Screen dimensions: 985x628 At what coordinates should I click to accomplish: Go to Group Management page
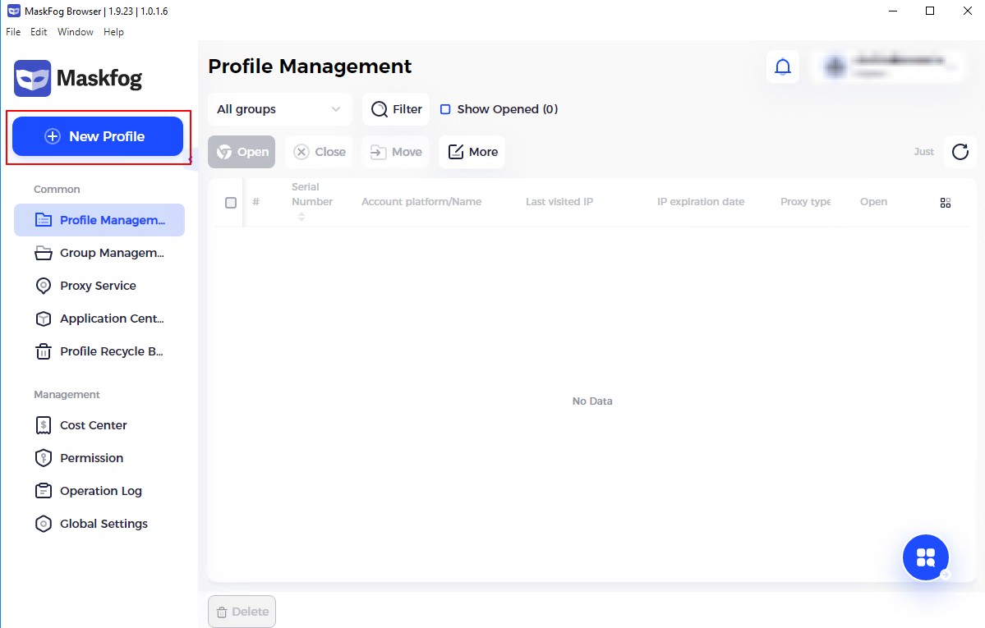[99, 253]
